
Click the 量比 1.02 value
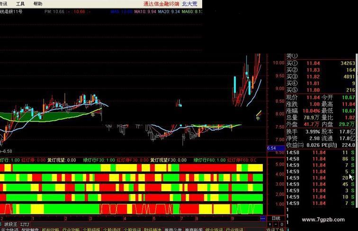(x=350, y=118)
